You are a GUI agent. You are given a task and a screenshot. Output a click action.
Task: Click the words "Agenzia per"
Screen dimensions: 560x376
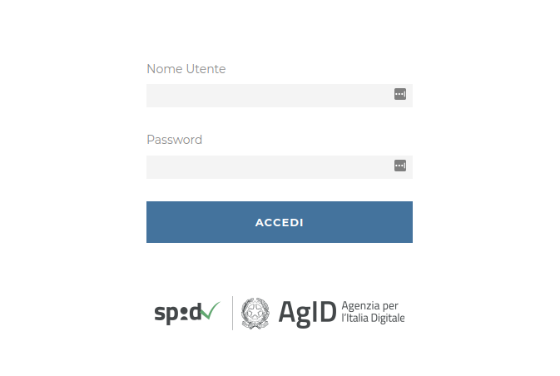tap(369, 306)
